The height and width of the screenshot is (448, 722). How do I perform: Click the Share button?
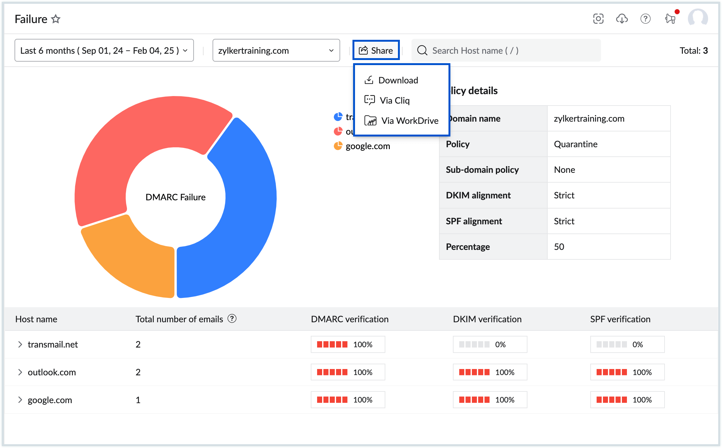376,50
